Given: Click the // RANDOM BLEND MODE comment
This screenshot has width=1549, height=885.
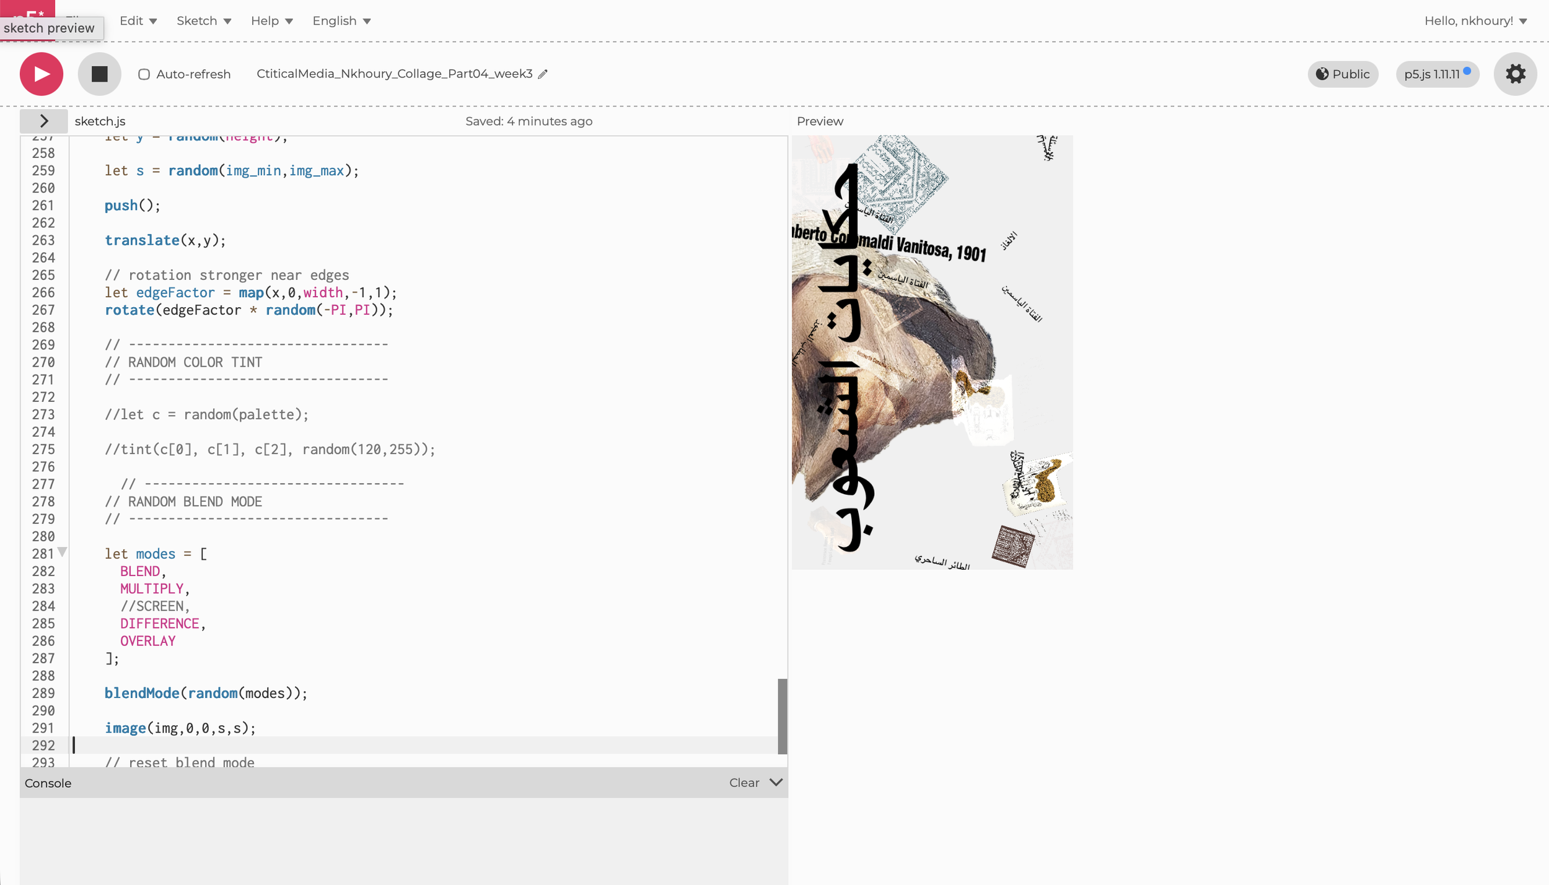Looking at the screenshot, I should [x=183, y=502].
